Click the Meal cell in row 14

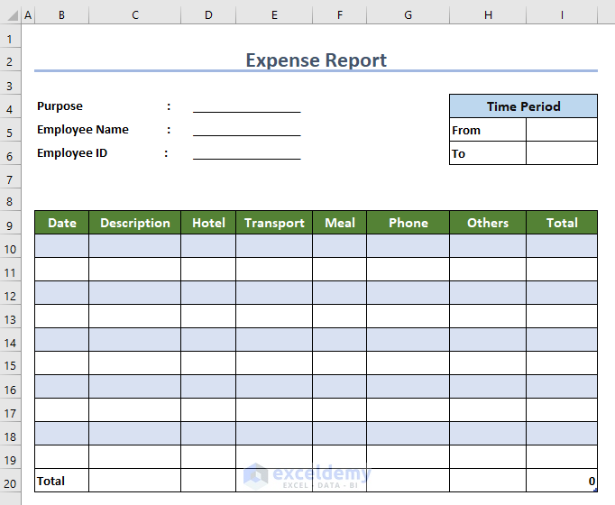pos(340,340)
